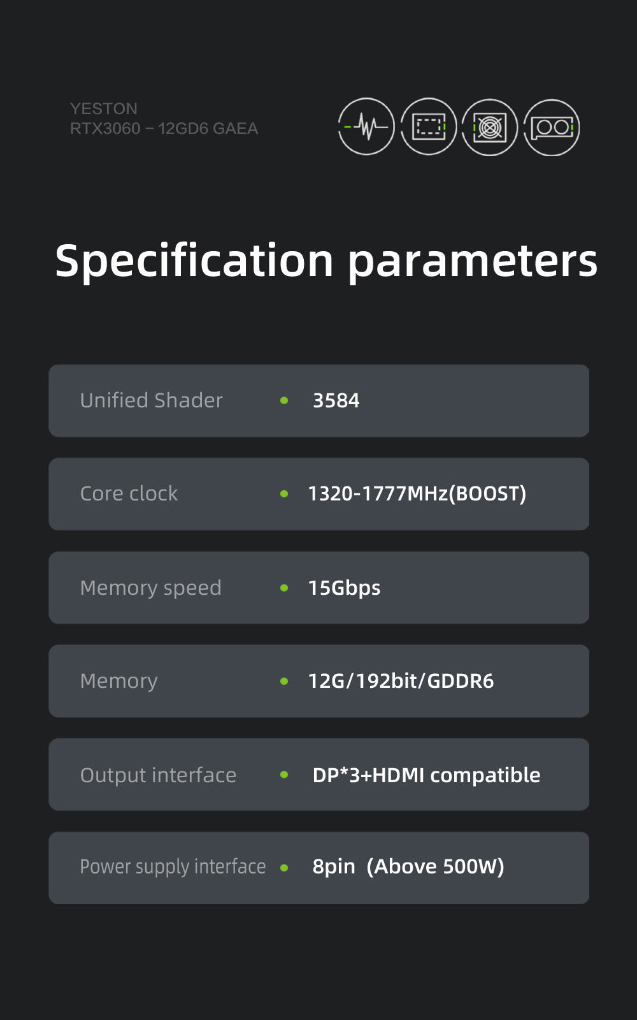Viewport: 637px width, 1020px height.
Task: Select the 15Gbps memory speed value
Action: (344, 588)
